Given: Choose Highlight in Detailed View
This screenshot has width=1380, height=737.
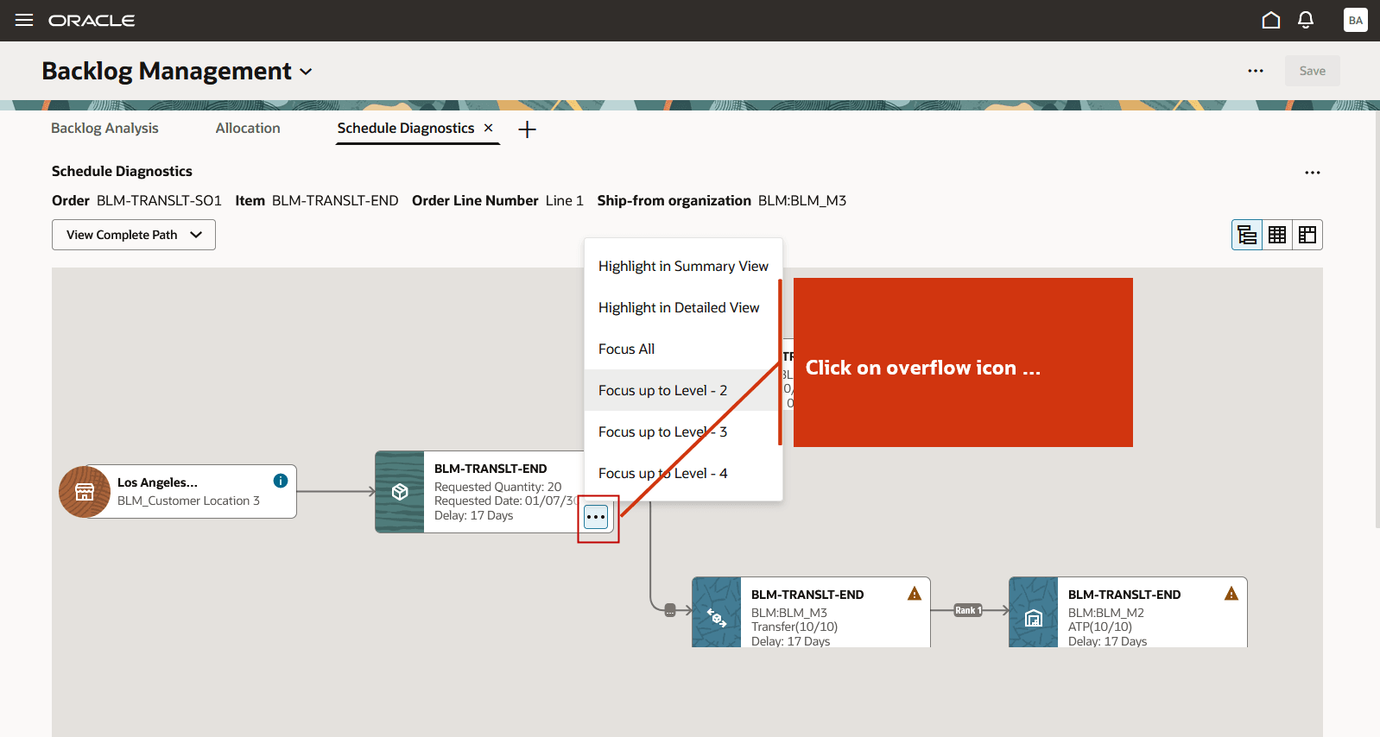Looking at the screenshot, I should tap(683, 307).
